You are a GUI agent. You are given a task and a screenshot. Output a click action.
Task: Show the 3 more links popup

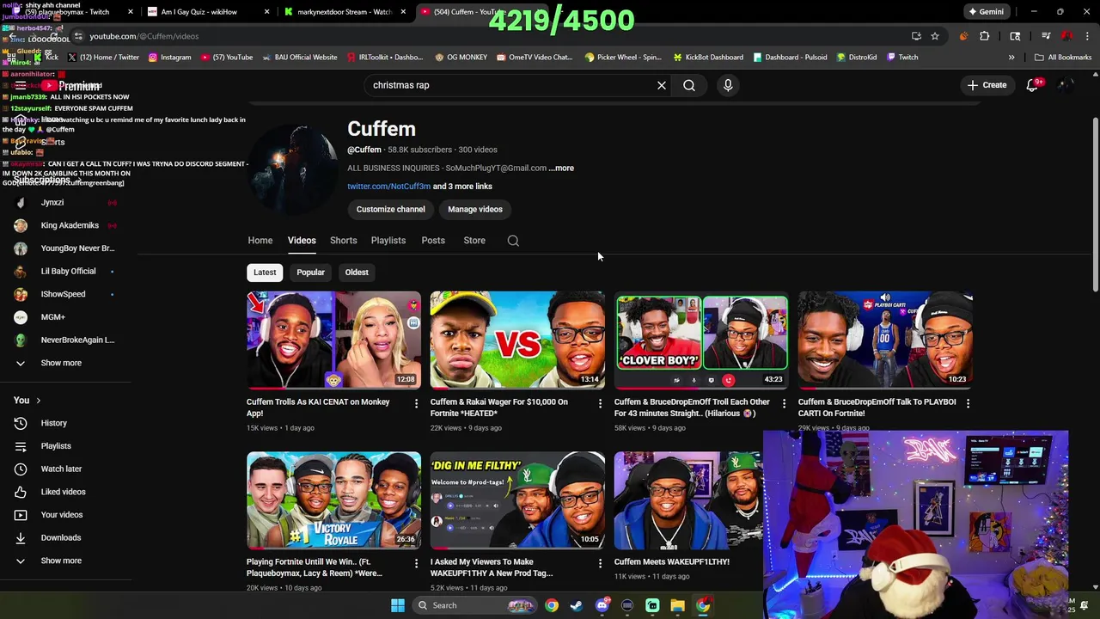[x=462, y=187]
